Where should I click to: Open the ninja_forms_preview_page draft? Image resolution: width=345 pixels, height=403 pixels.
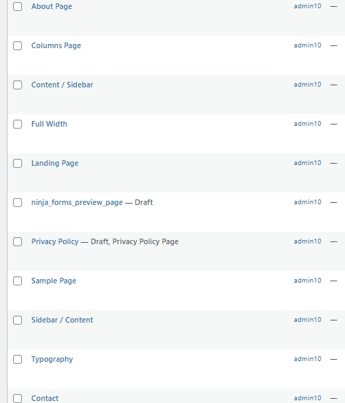point(77,202)
